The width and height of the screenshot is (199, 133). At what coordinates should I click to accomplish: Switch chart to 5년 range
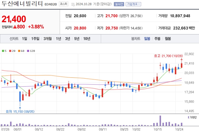[77, 39]
